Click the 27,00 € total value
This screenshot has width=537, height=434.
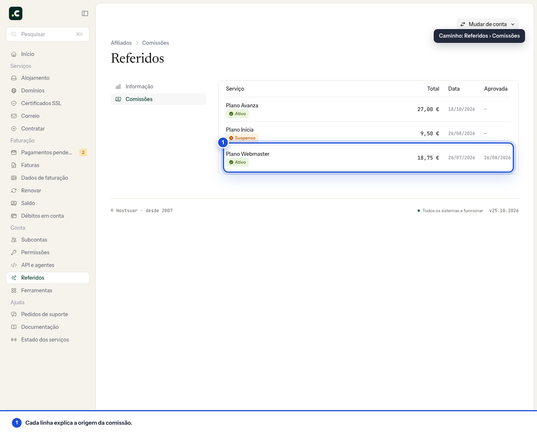(428, 109)
